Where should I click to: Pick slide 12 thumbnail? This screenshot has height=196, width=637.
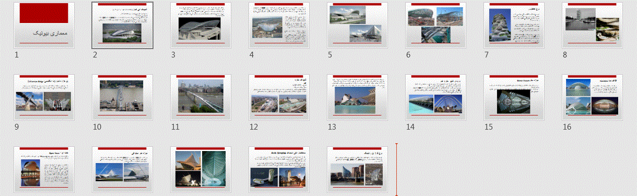(279, 97)
